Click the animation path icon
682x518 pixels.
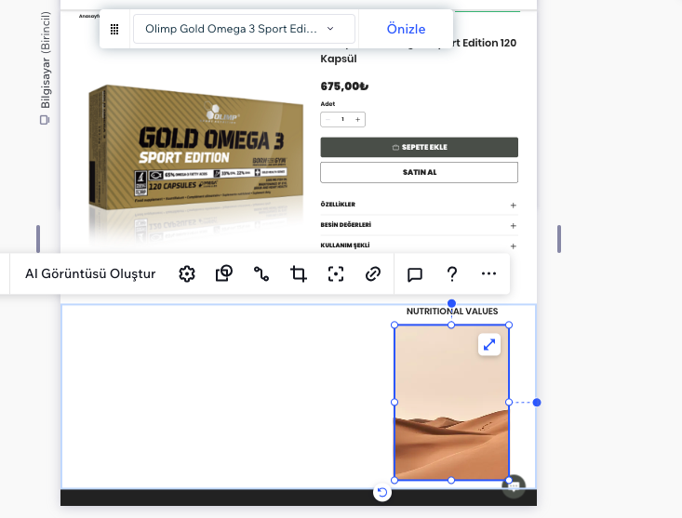tap(261, 273)
